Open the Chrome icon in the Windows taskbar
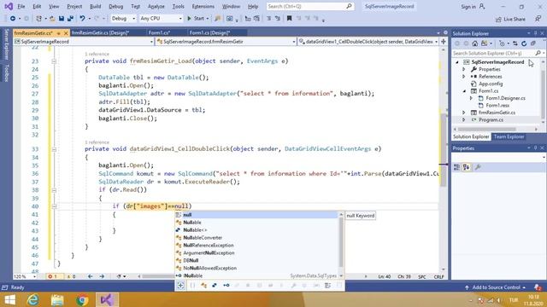The height and width of the screenshot is (307, 547). pyautogui.click(x=82, y=299)
